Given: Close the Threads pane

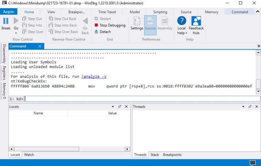Looking at the screenshot, I should coord(257,107).
